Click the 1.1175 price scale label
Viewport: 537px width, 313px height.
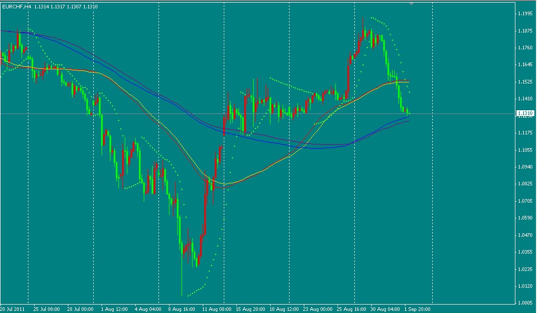(525, 132)
